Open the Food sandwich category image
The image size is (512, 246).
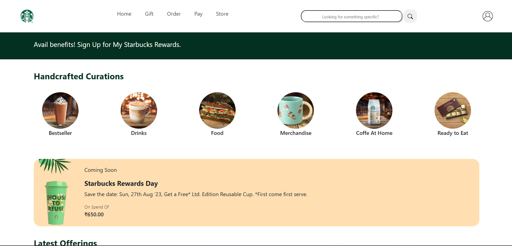click(217, 110)
